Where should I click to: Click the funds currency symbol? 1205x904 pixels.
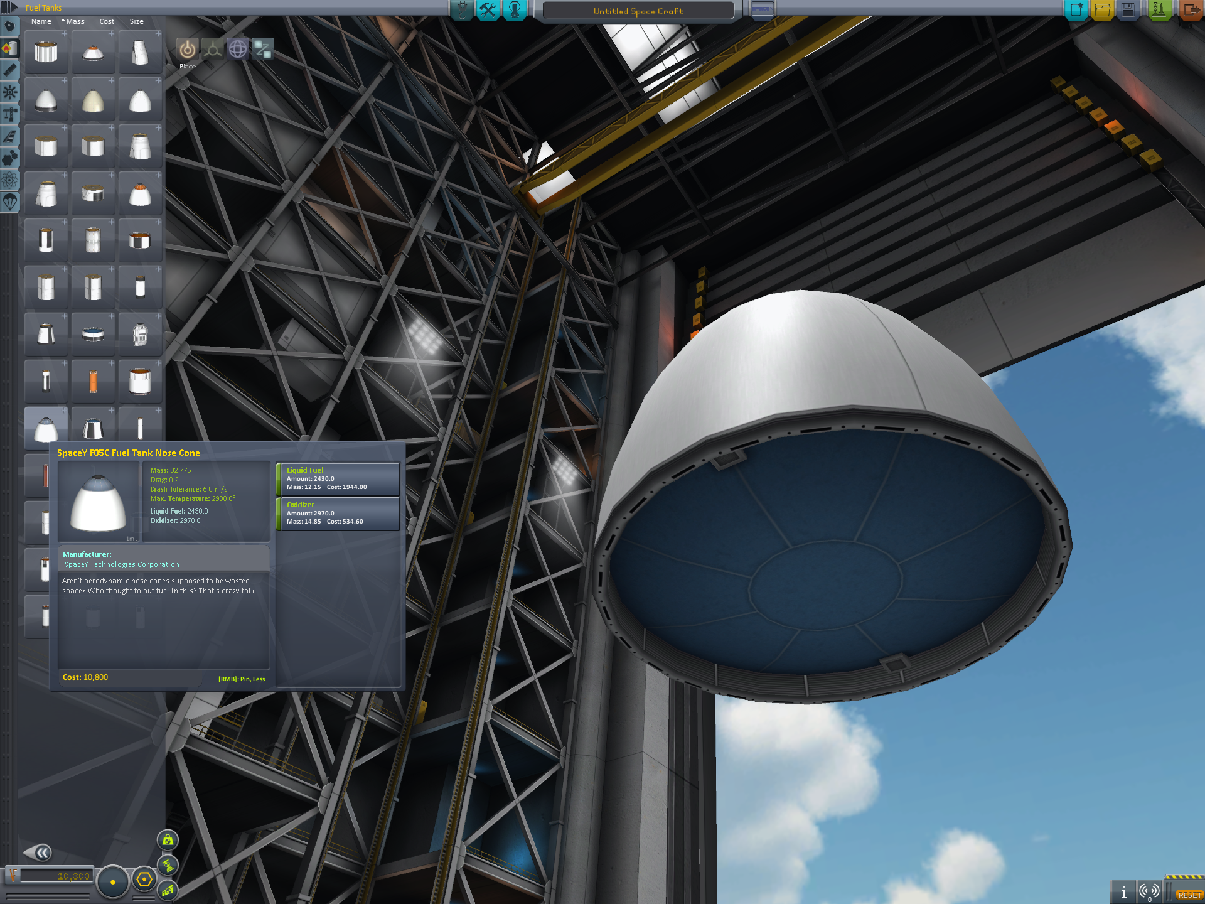click(13, 876)
